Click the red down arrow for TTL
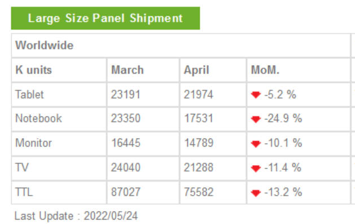Viewport: 355px width, 224px height. 256,193
